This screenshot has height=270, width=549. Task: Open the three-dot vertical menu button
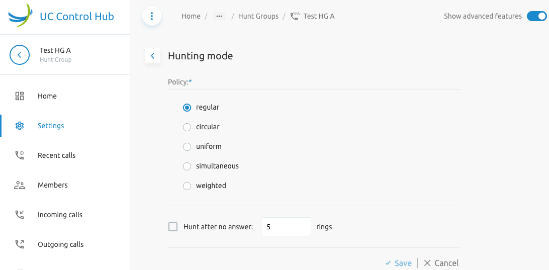[152, 16]
